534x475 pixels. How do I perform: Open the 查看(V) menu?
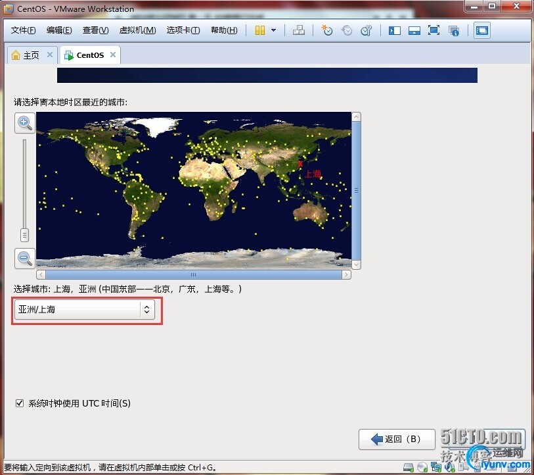pos(95,30)
